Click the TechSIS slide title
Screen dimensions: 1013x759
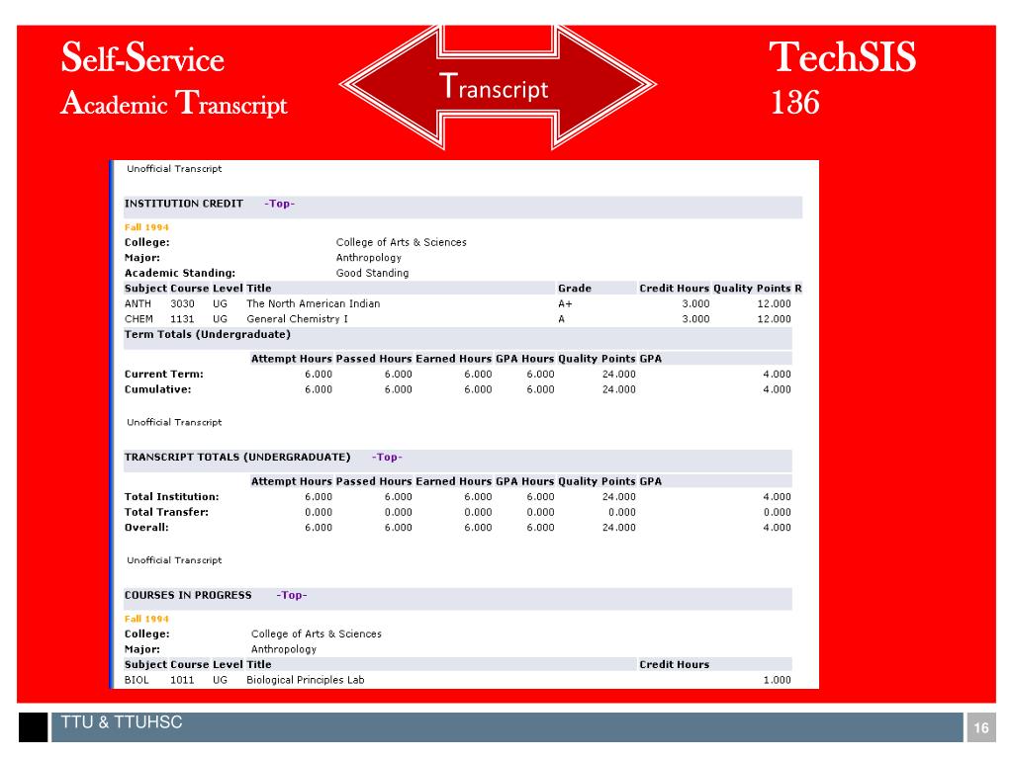[x=843, y=56]
